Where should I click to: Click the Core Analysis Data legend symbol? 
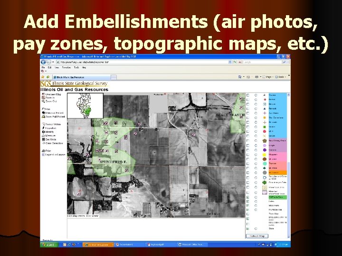click(265, 183)
